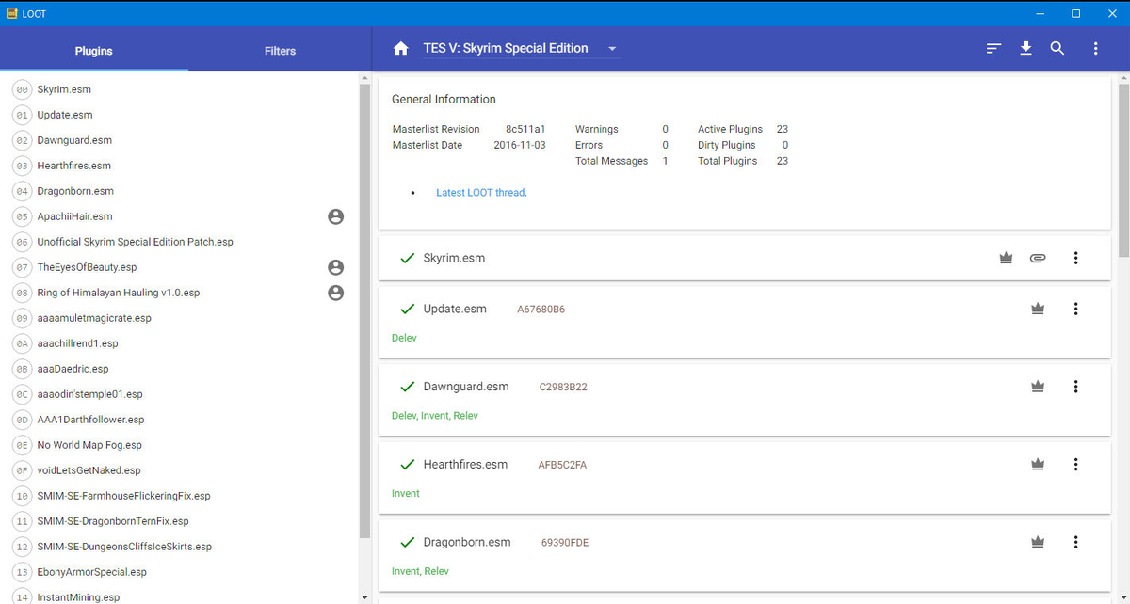Viewport: 1130px width, 604px height.
Task: Click the user metadata icon beside TheEyesOfBeauty.esp
Action: tap(335, 267)
